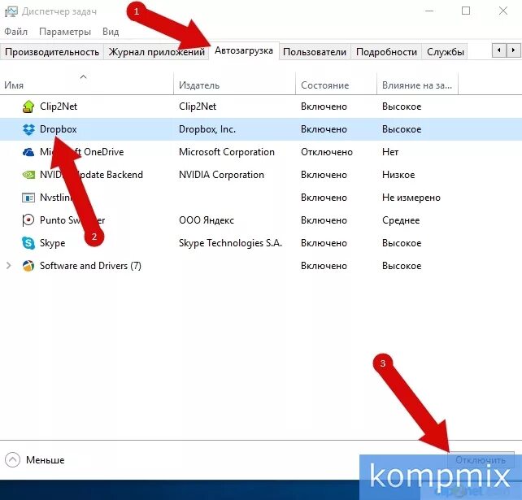Maximize the Task Manager window
The image size is (522, 500).
pyautogui.click(x=466, y=11)
